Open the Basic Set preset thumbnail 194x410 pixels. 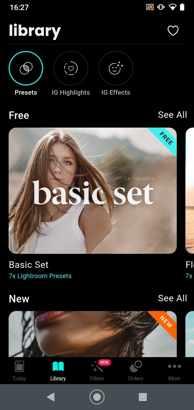(x=93, y=191)
